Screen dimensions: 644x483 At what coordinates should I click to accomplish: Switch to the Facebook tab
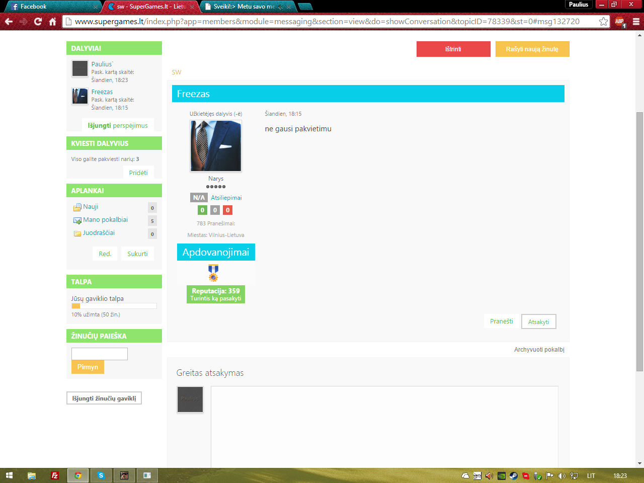coord(50,7)
